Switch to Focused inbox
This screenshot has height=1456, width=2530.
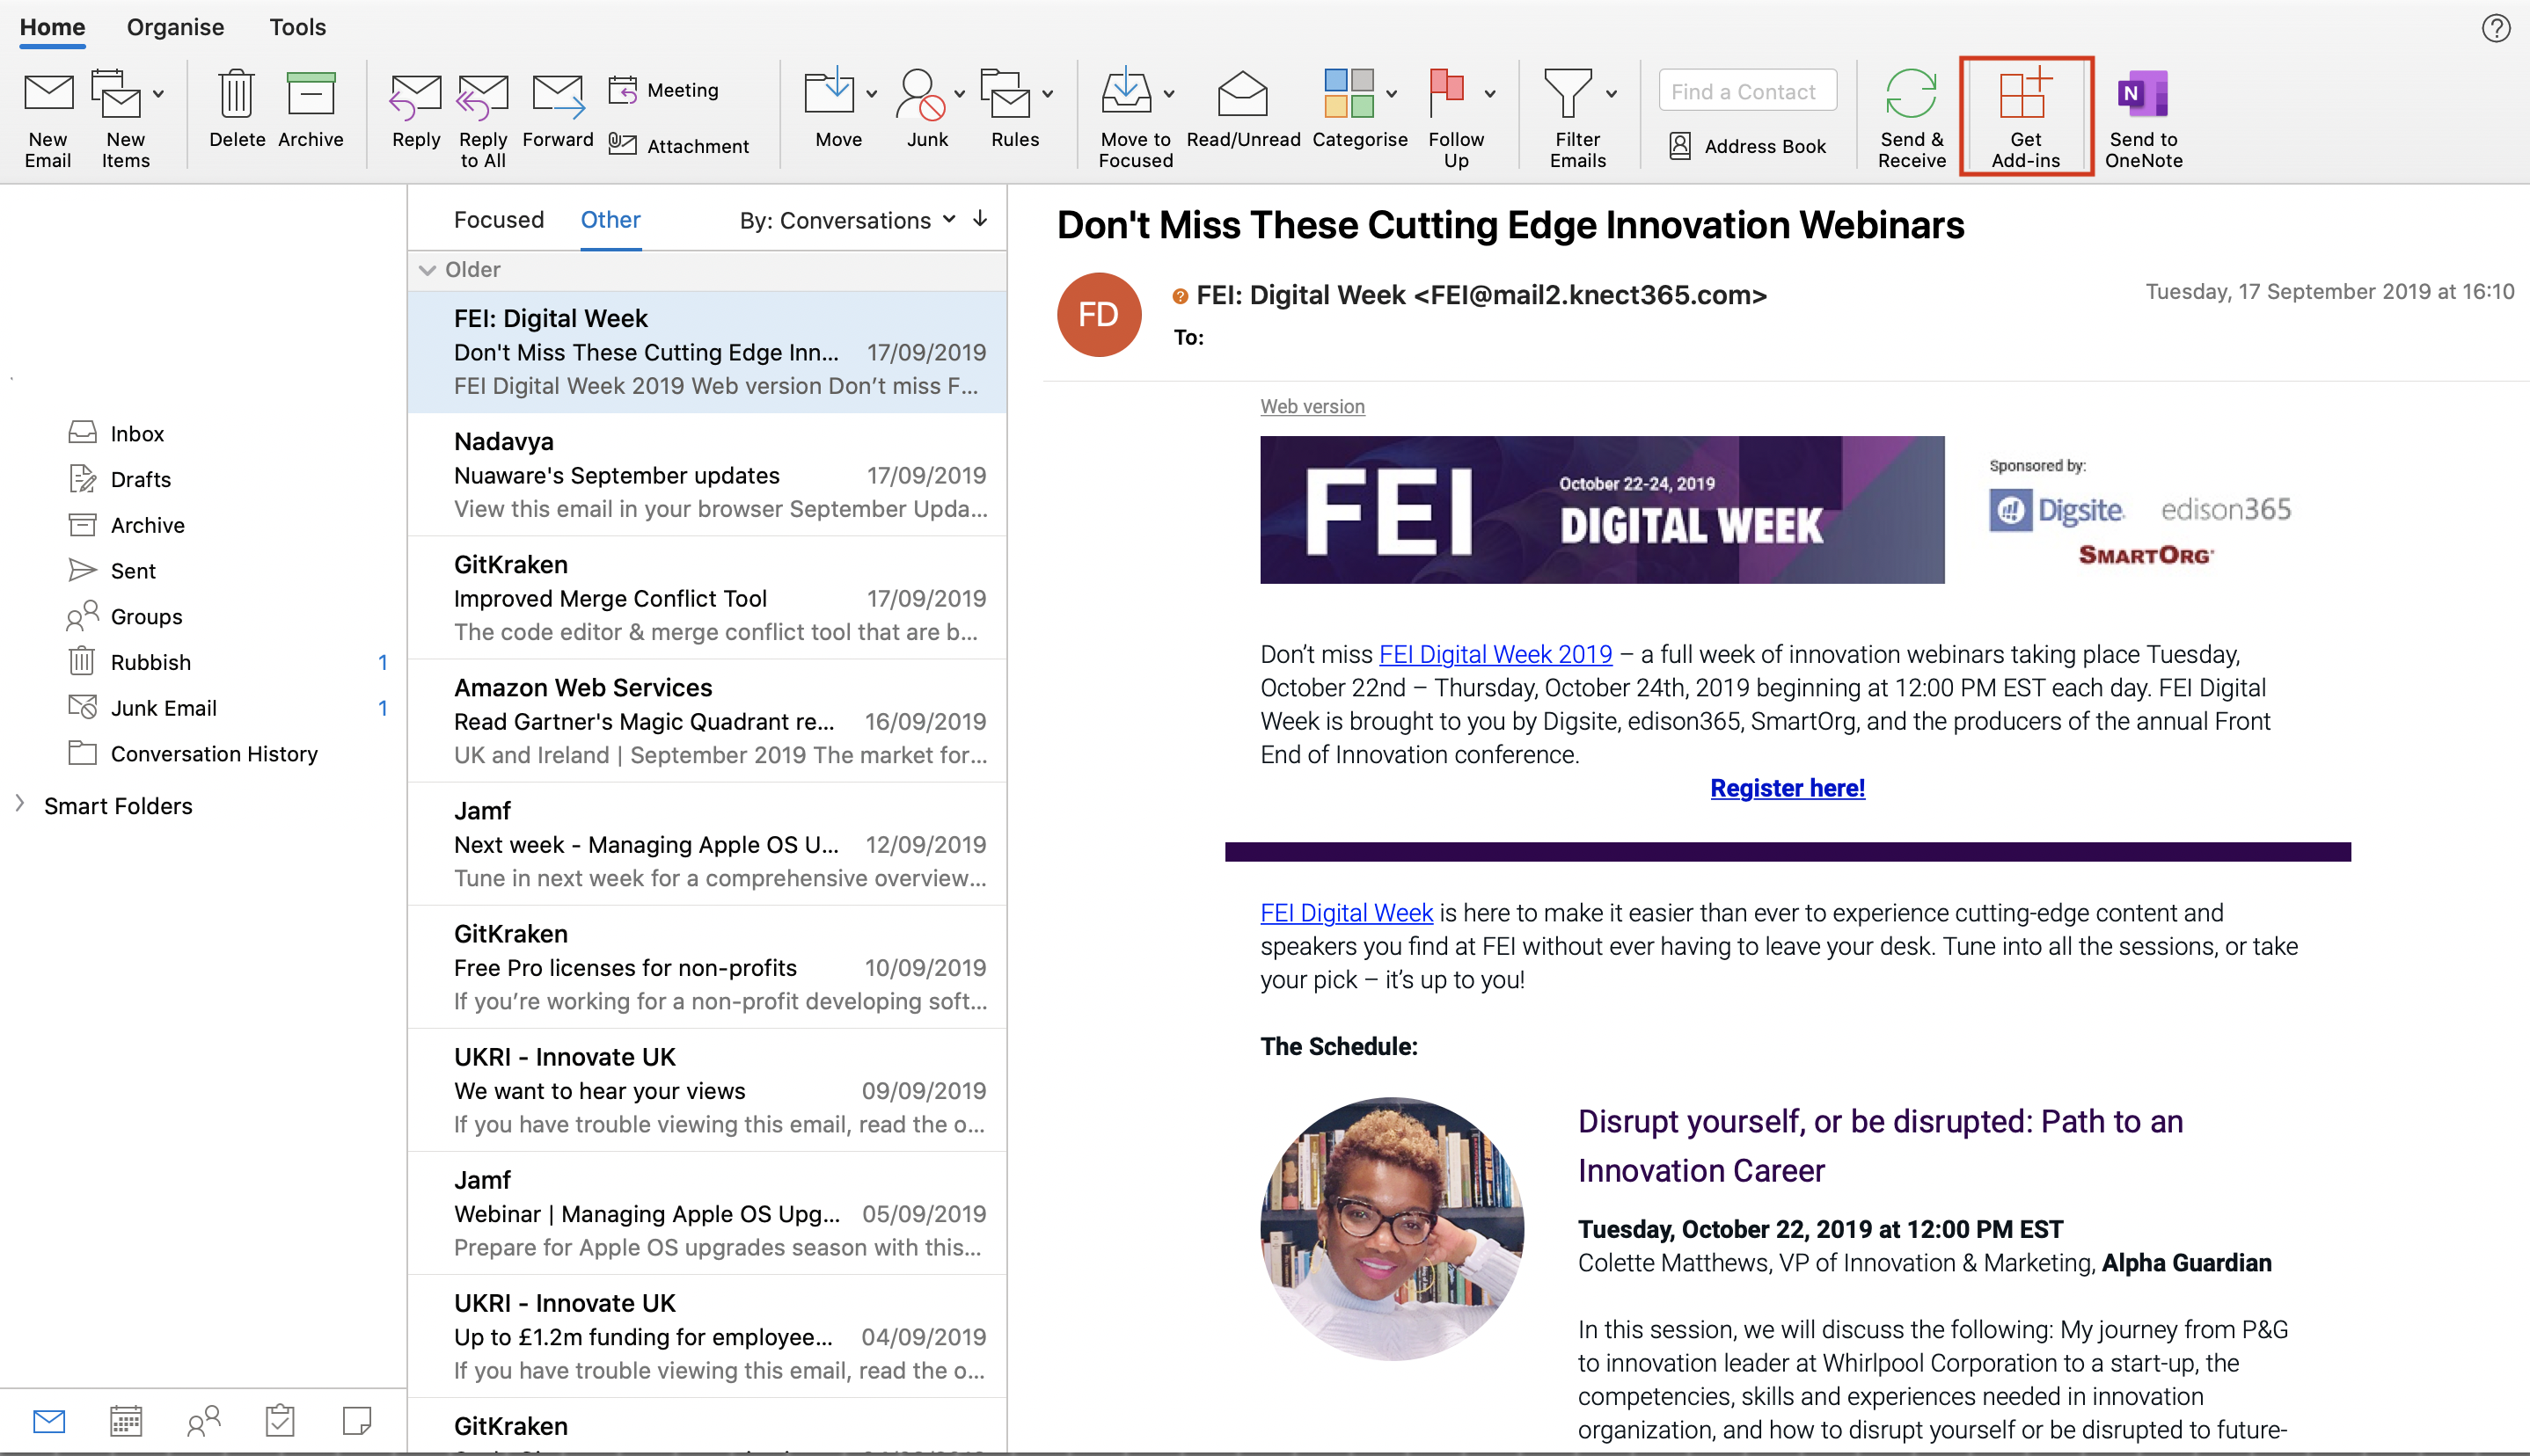point(498,220)
